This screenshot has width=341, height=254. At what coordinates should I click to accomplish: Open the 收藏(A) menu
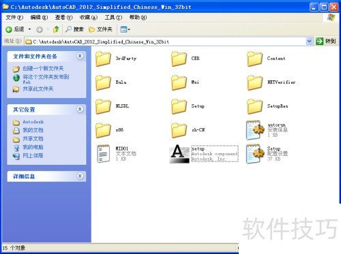(89, 18)
